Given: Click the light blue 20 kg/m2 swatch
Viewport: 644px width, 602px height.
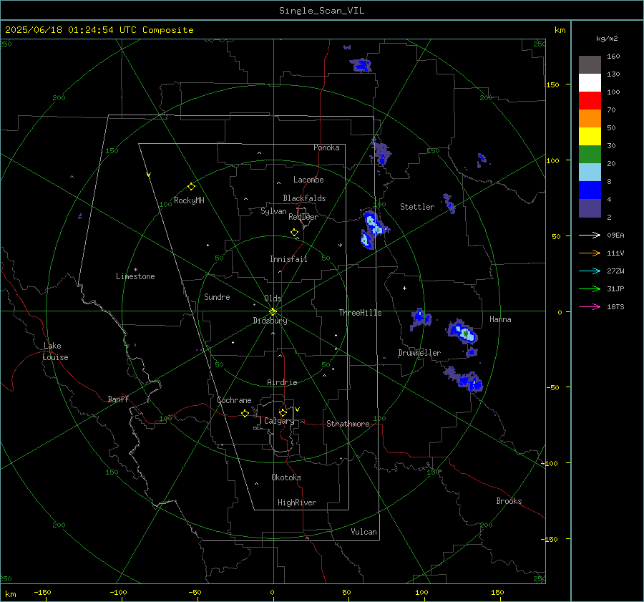Looking at the screenshot, I should [x=590, y=173].
